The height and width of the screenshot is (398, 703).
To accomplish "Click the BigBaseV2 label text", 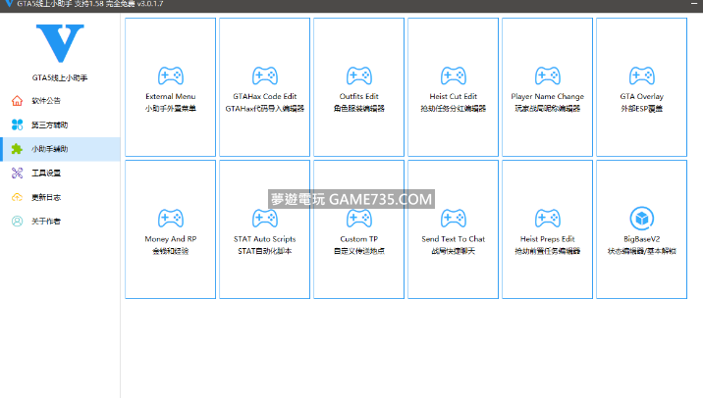I will click(641, 239).
